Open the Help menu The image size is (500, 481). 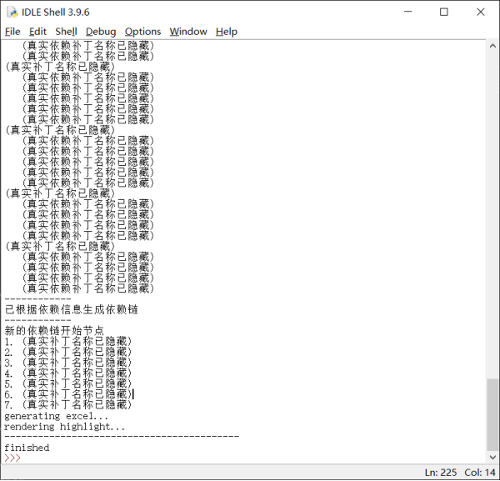coord(227,32)
